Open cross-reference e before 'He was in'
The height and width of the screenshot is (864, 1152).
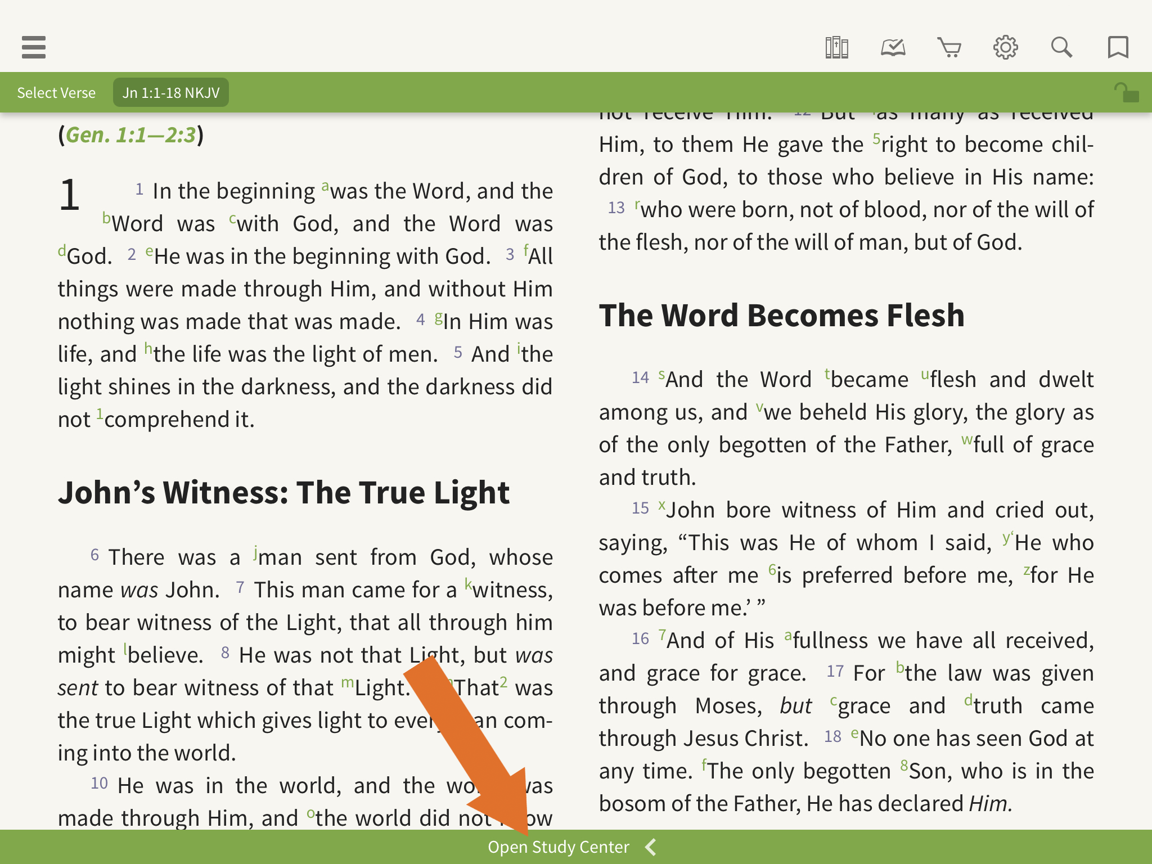(x=149, y=251)
